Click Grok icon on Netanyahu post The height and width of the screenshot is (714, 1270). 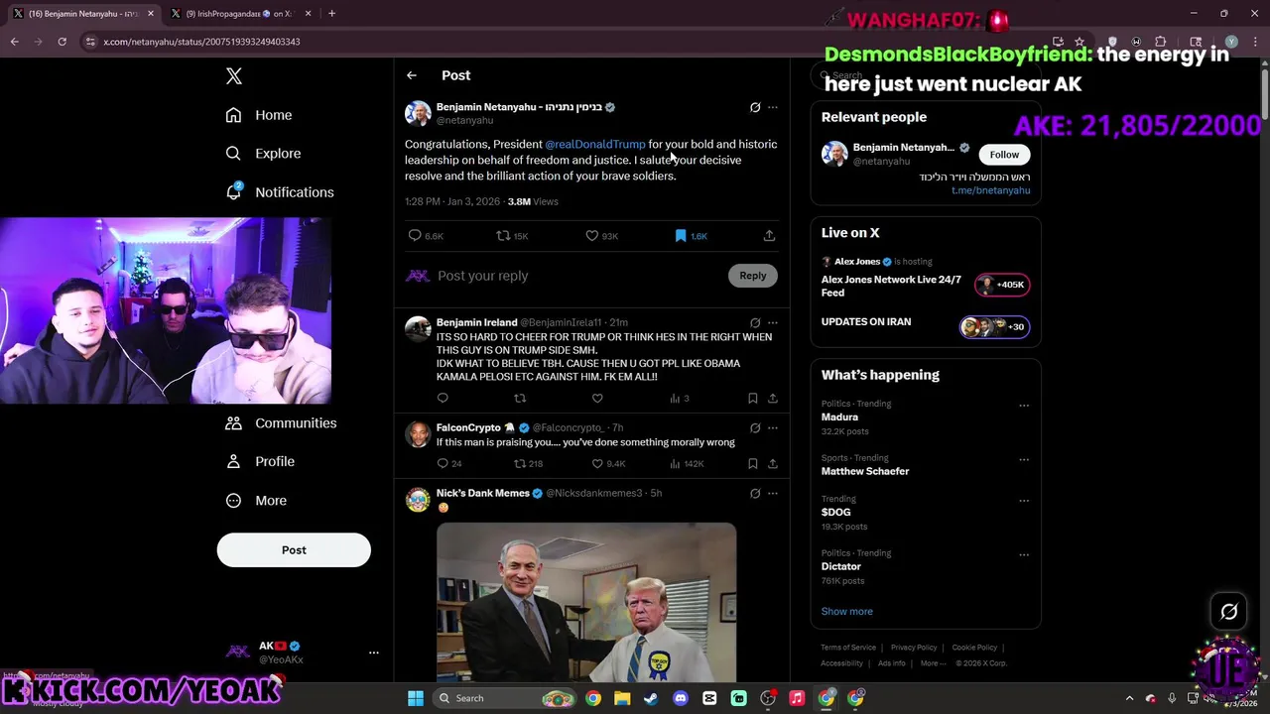(x=755, y=107)
